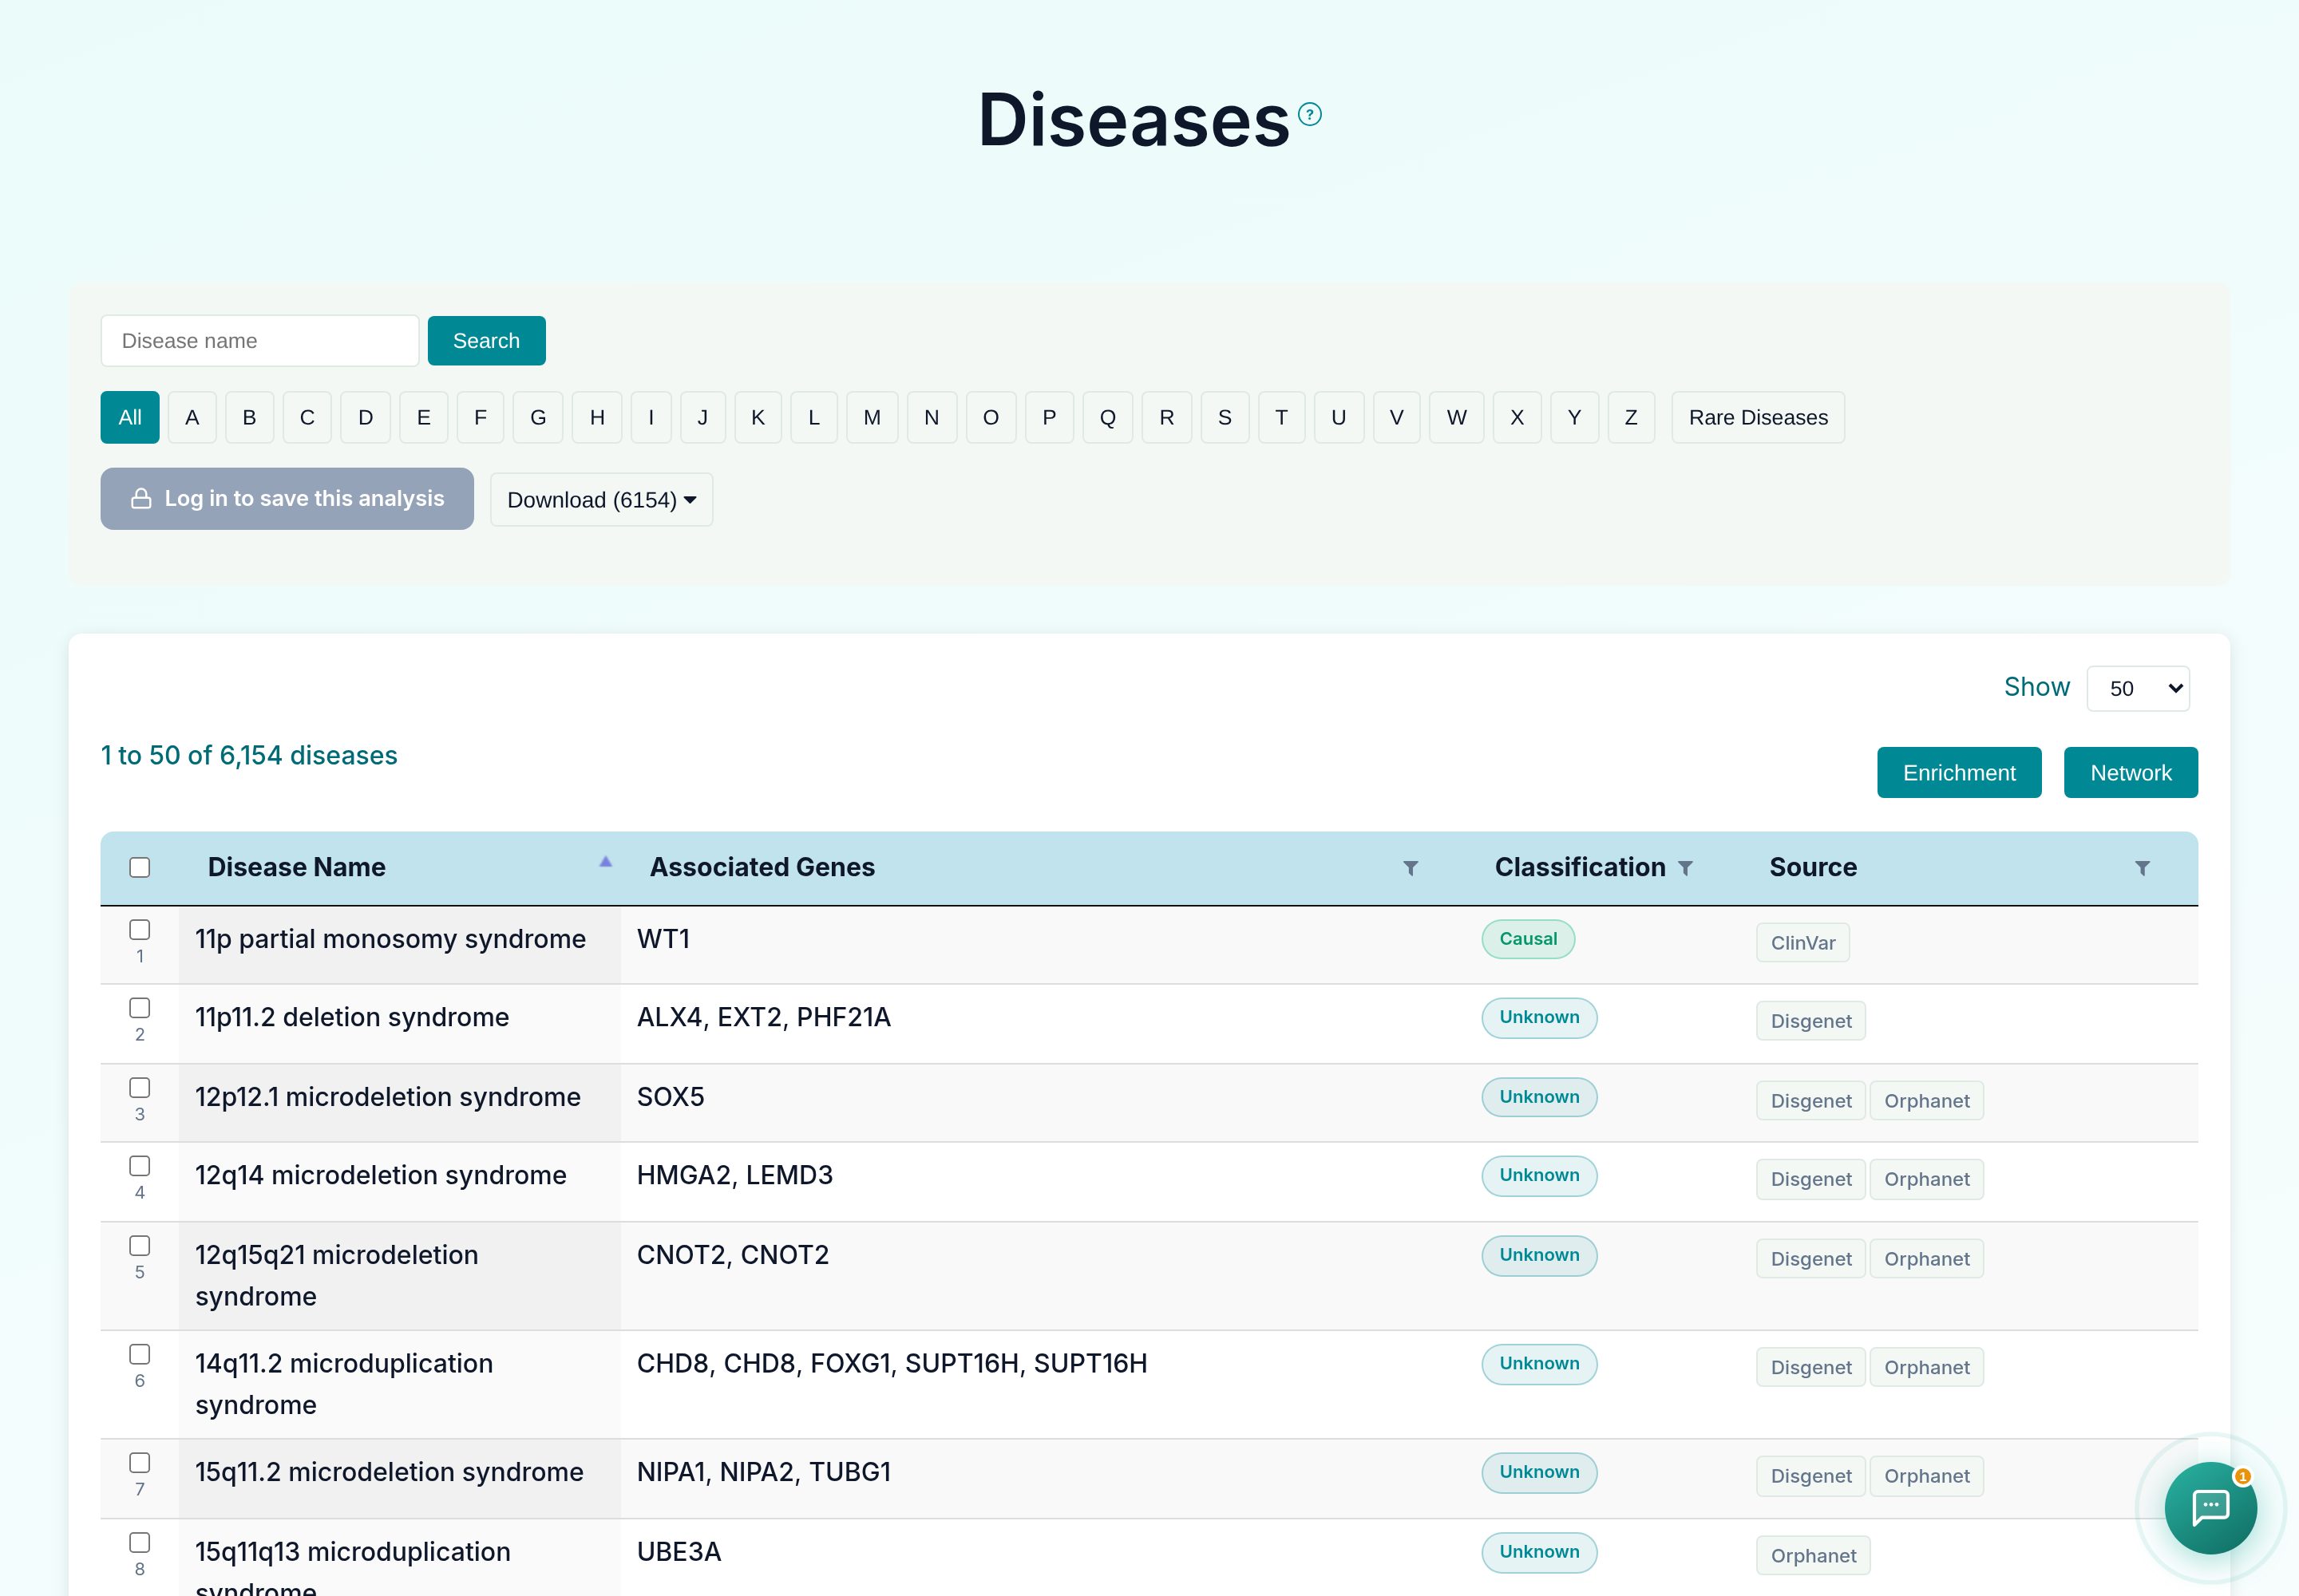Screen dimensions: 2299x1596
Task: Check the box for 12q14 microdeletion syndrome
Action: [x=140, y=1165]
